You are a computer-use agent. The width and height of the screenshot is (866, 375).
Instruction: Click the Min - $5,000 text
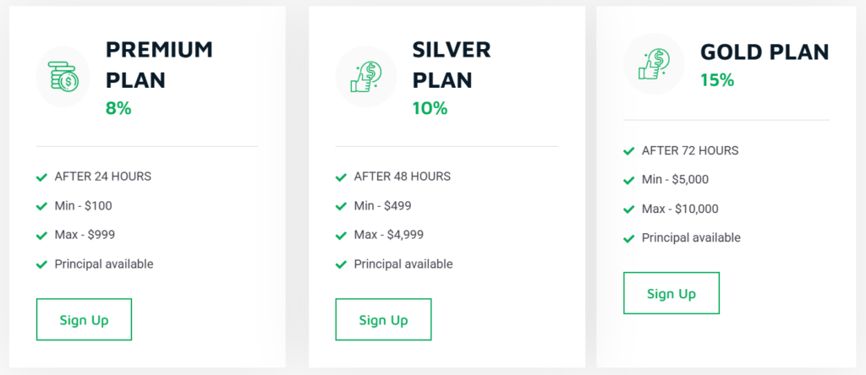pos(675,180)
